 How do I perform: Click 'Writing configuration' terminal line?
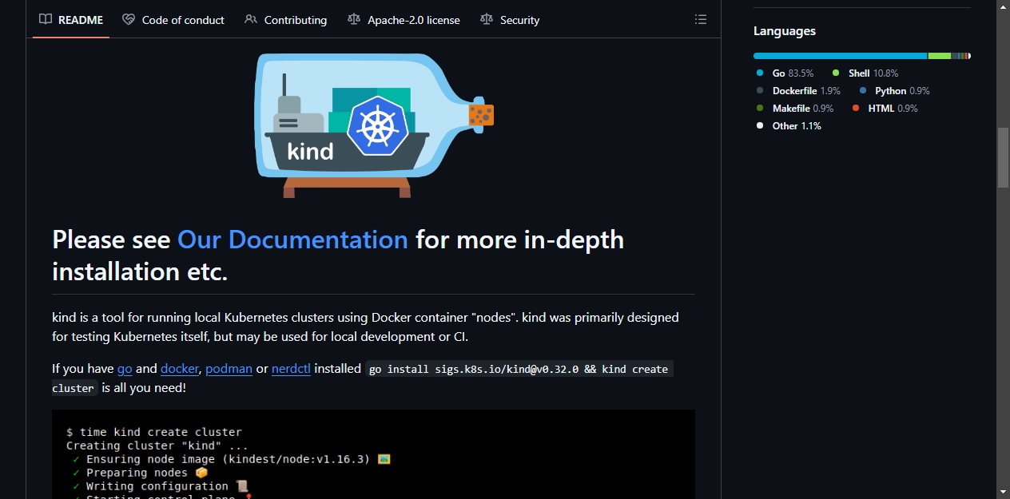pos(161,486)
